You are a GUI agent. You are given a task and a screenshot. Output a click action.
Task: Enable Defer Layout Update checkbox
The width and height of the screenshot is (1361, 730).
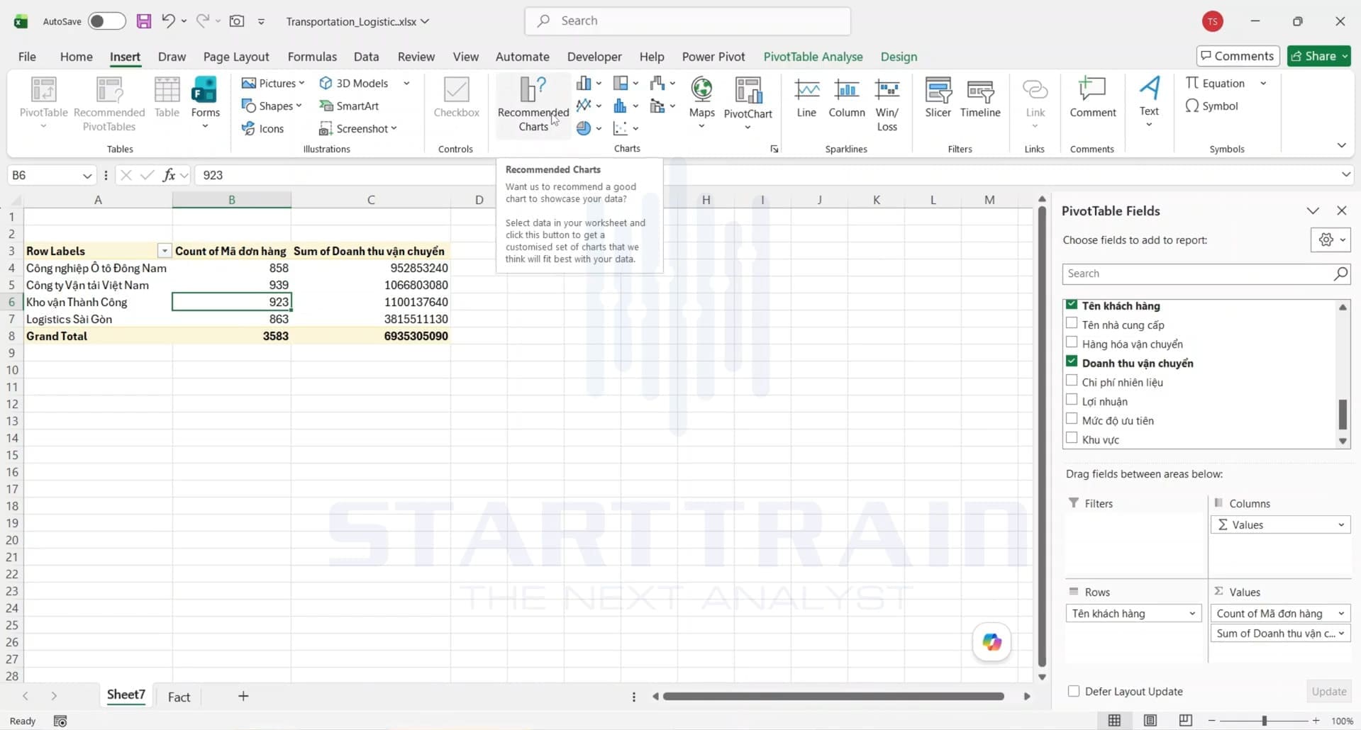1074,691
